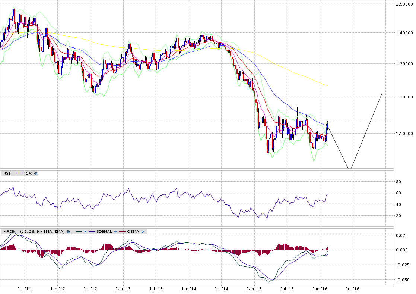Open MACD indicator settings icon

click(67, 232)
